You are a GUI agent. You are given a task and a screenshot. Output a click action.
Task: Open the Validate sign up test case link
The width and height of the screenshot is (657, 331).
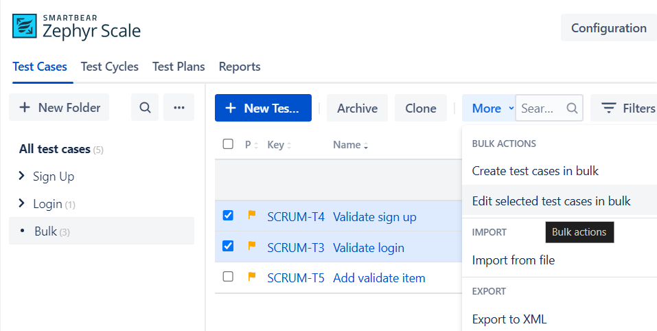[x=374, y=217]
